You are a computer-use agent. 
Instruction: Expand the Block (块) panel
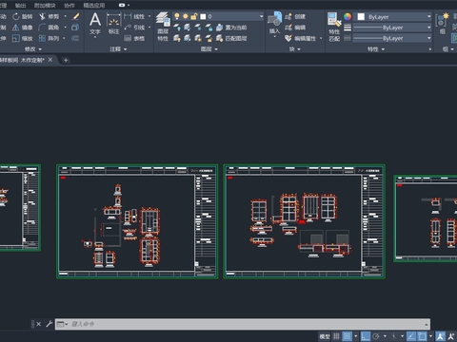[295, 49]
